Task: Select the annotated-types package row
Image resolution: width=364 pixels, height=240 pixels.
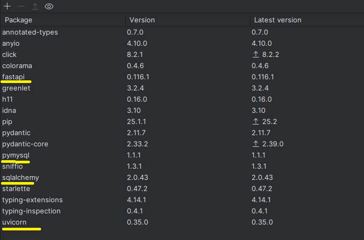Action: pyautogui.click(x=30, y=32)
